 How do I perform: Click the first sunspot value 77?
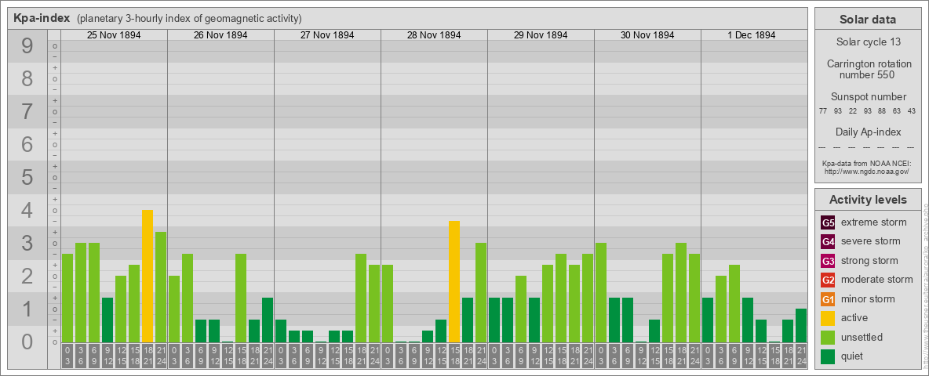(x=823, y=111)
